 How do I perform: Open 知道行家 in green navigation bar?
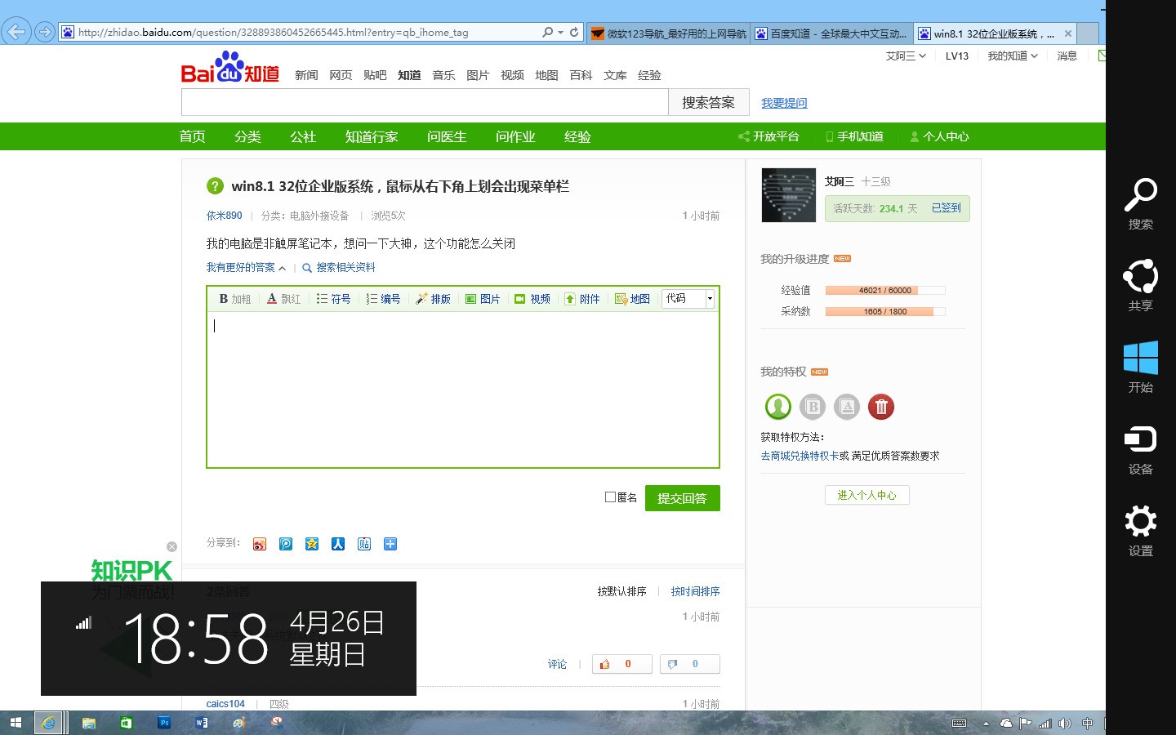(x=372, y=136)
